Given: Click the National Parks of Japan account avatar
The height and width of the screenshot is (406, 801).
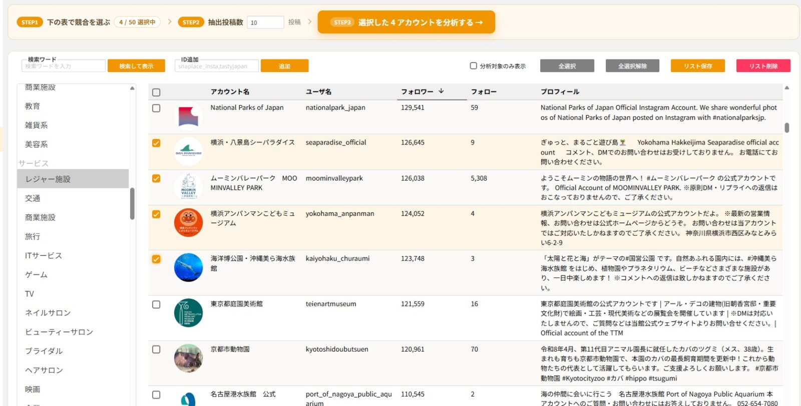Looking at the screenshot, I should tap(188, 116).
